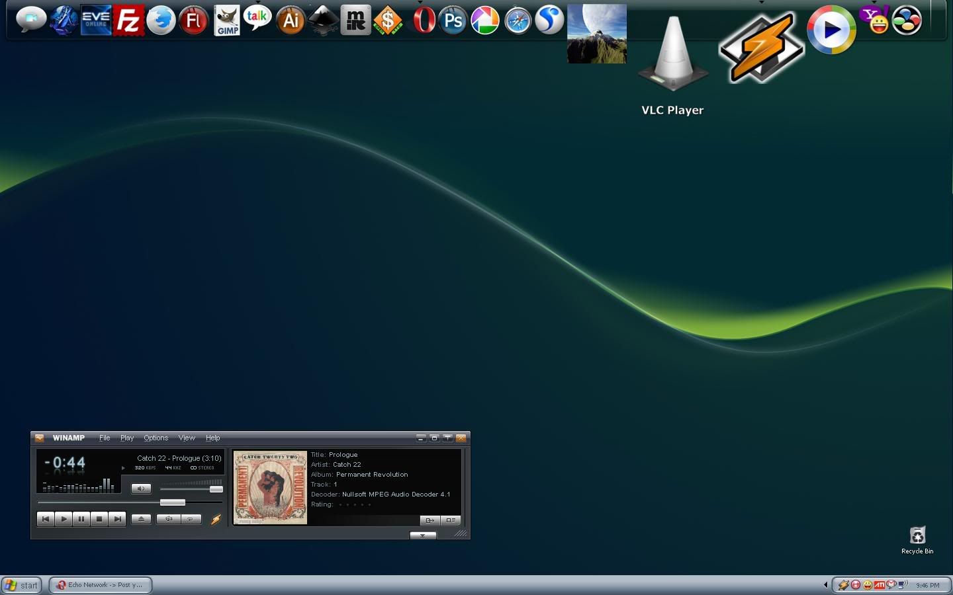
Task: Pause the current Winamp track
Action: click(81, 519)
